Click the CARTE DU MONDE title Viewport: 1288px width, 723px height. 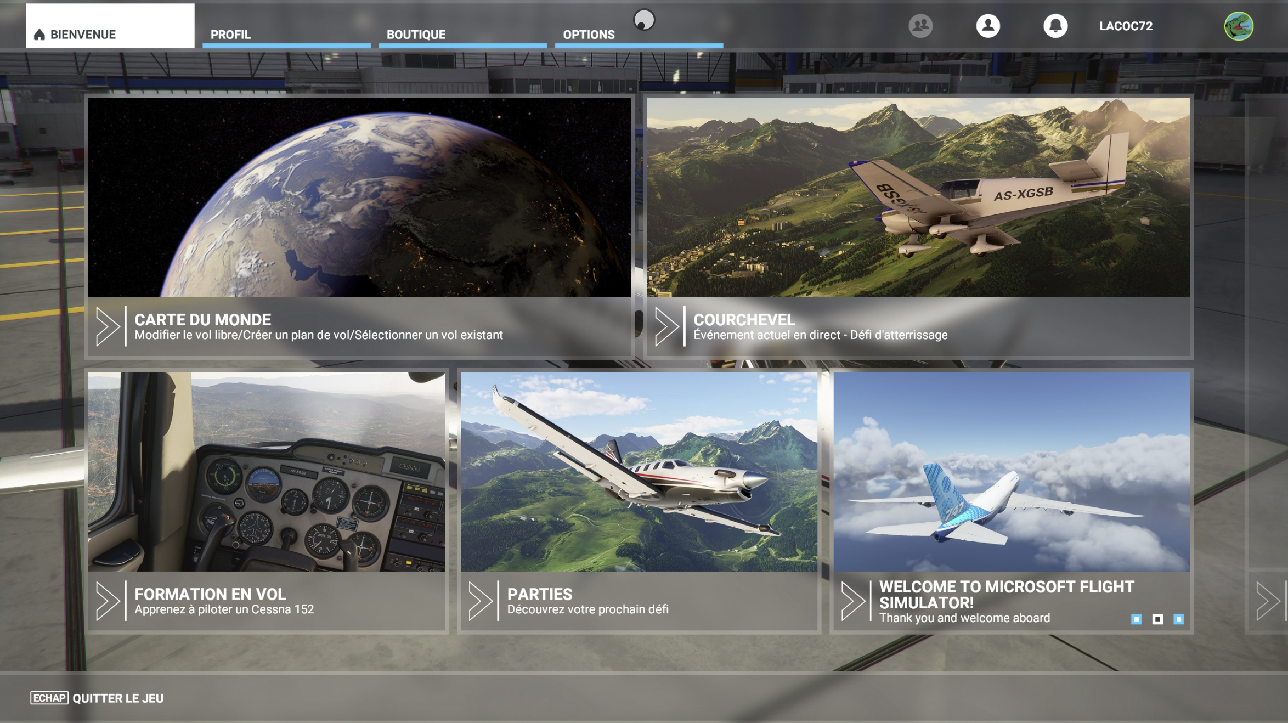tap(203, 319)
